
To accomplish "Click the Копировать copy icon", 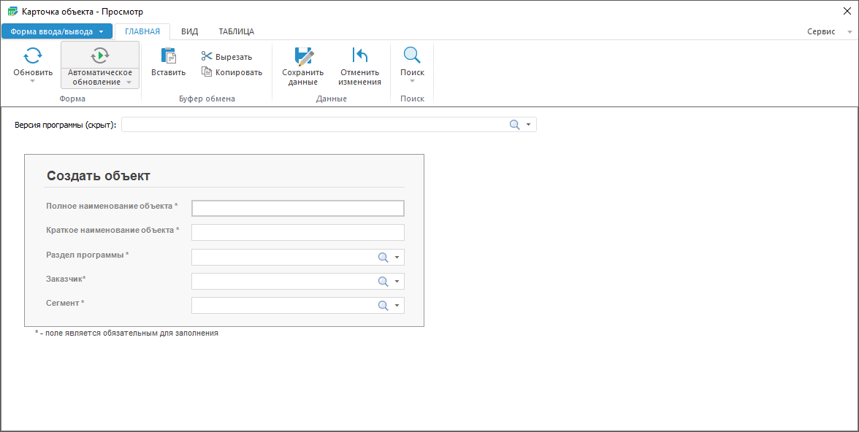I will tap(207, 72).
